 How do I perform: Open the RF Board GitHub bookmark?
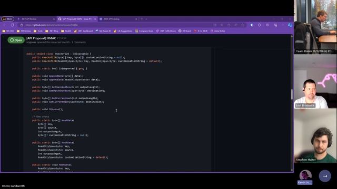pyautogui.click(x=185, y=31)
